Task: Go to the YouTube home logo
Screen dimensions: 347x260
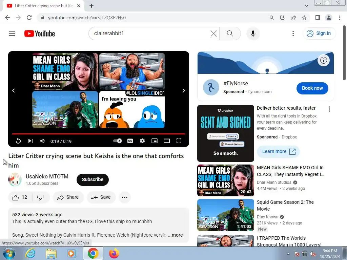Action: 40,34
